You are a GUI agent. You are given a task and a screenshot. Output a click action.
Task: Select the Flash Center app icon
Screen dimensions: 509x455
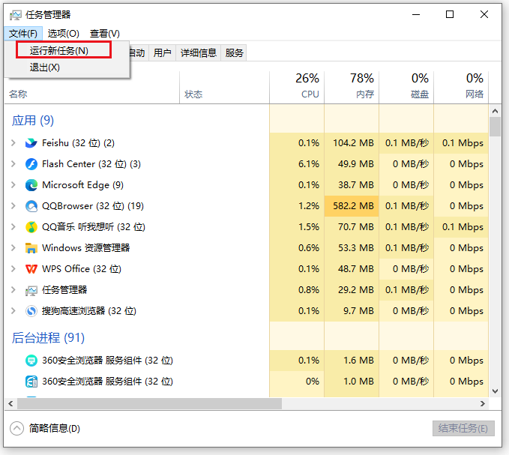pos(31,164)
